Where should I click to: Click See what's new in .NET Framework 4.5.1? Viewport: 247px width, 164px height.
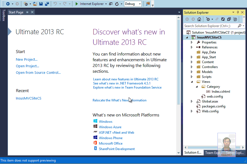point(122,83)
